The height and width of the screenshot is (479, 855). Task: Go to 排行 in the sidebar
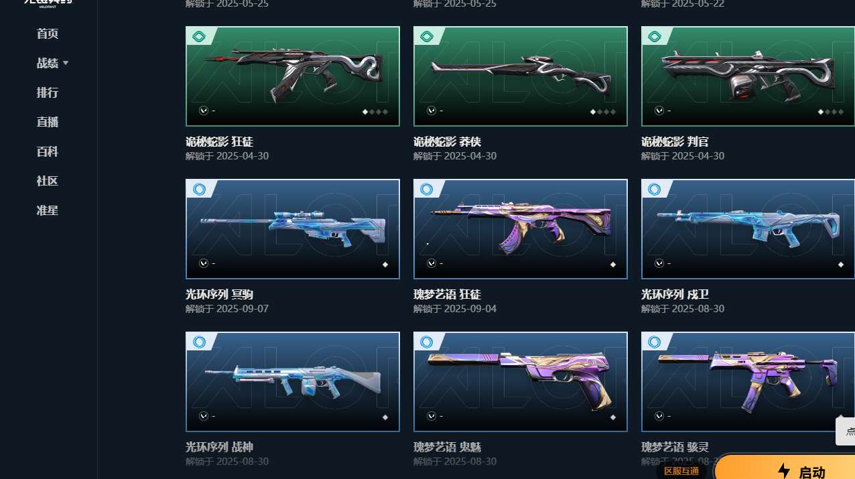(x=48, y=92)
